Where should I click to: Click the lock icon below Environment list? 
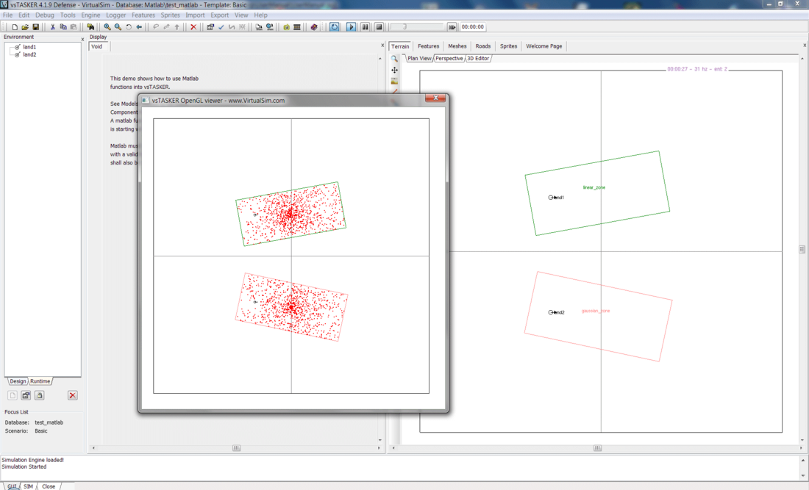click(x=40, y=395)
